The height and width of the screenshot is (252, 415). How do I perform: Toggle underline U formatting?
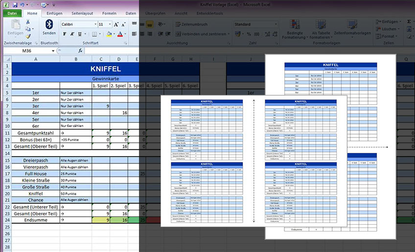click(x=80, y=34)
